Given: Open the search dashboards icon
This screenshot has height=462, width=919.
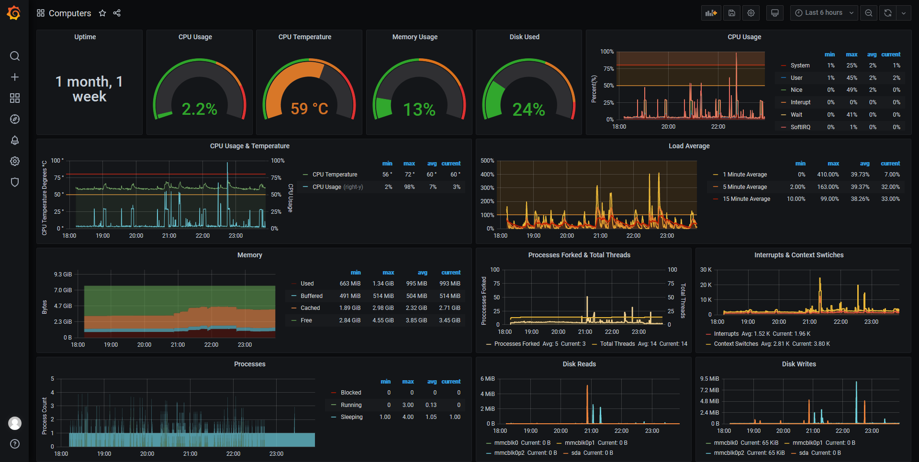Looking at the screenshot, I should pos(15,56).
